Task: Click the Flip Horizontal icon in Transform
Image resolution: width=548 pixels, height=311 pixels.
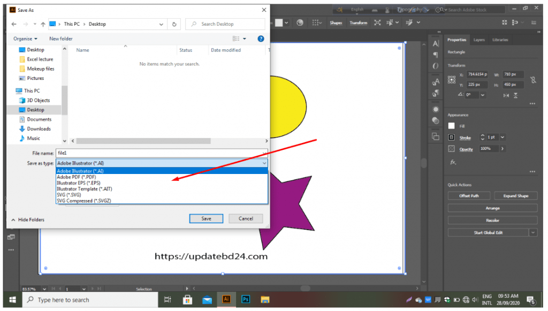Action: click(506, 95)
